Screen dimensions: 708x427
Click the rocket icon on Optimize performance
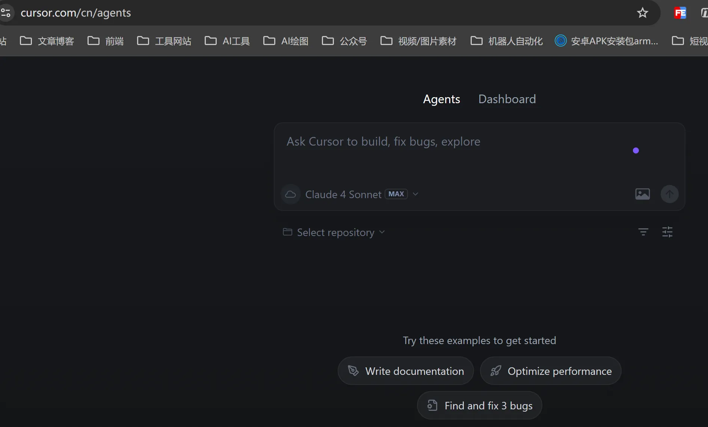pos(496,371)
